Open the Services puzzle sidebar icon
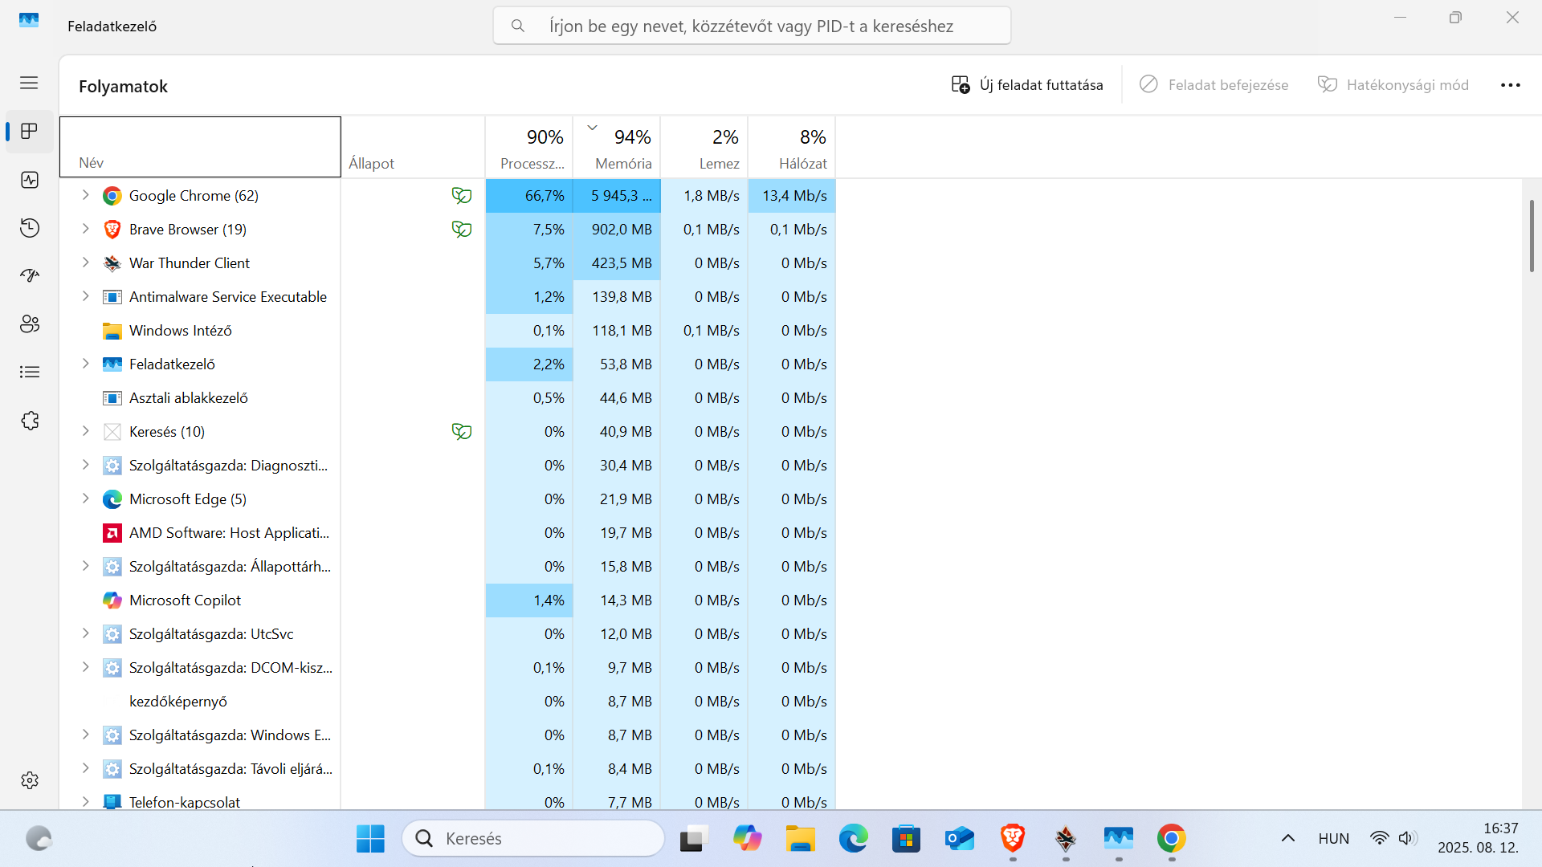The image size is (1542, 867). (30, 421)
